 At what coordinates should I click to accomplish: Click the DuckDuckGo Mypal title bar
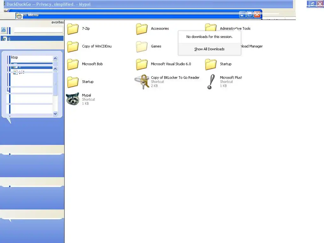pyautogui.click(x=148, y=4)
